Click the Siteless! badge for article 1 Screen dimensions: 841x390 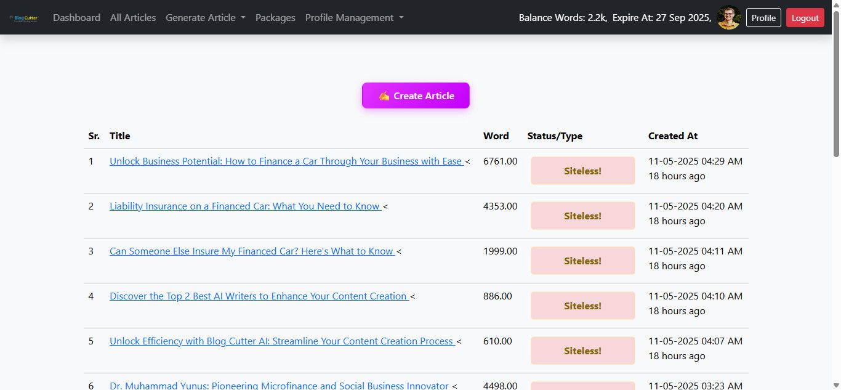(582, 171)
